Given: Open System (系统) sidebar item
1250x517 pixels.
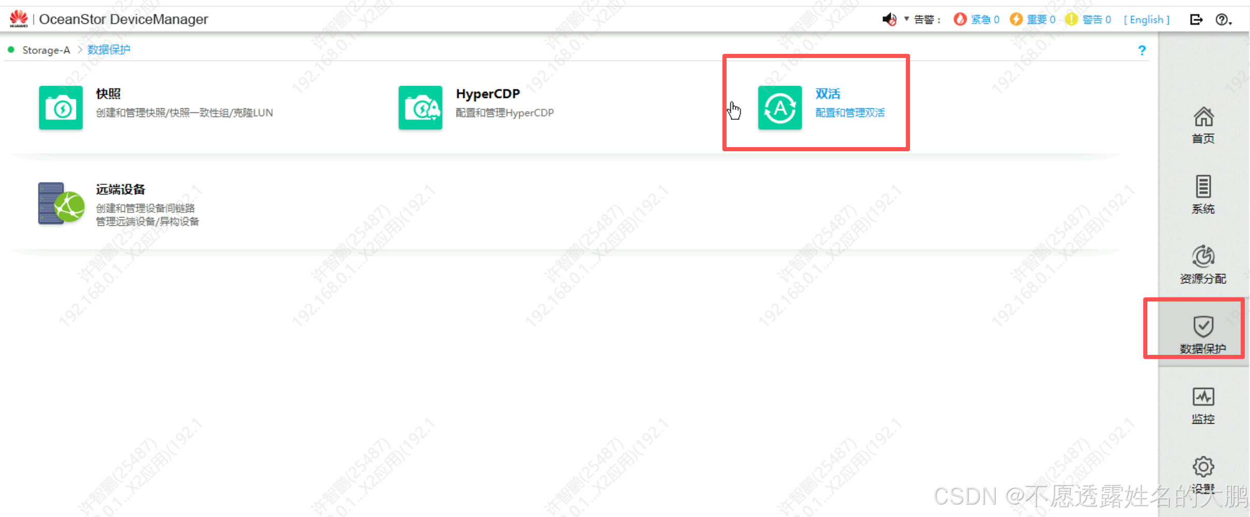Looking at the screenshot, I should click(x=1203, y=195).
